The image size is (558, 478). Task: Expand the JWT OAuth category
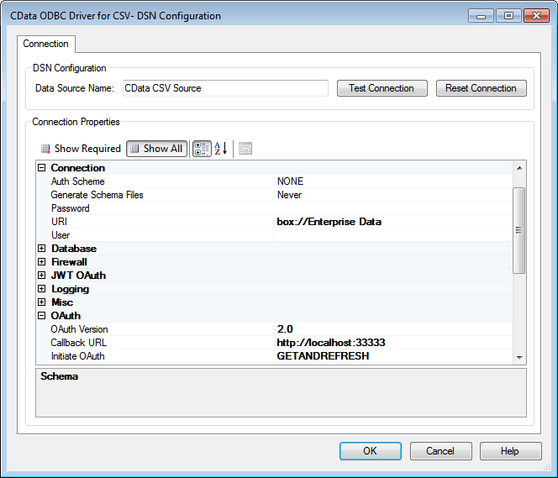[42, 276]
